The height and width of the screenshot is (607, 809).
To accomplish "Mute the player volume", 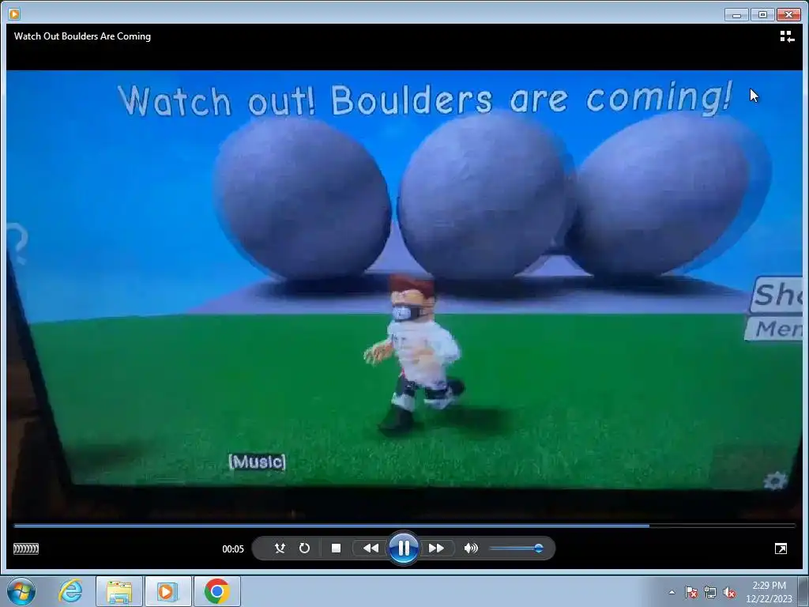I will tap(470, 549).
